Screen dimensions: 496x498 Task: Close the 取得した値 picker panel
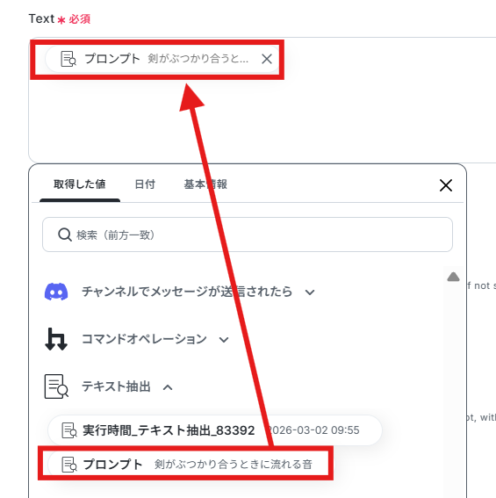coord(446,185)
